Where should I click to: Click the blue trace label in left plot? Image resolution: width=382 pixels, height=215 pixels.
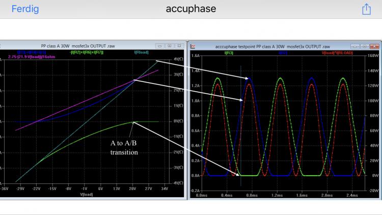tap(32, 52)
